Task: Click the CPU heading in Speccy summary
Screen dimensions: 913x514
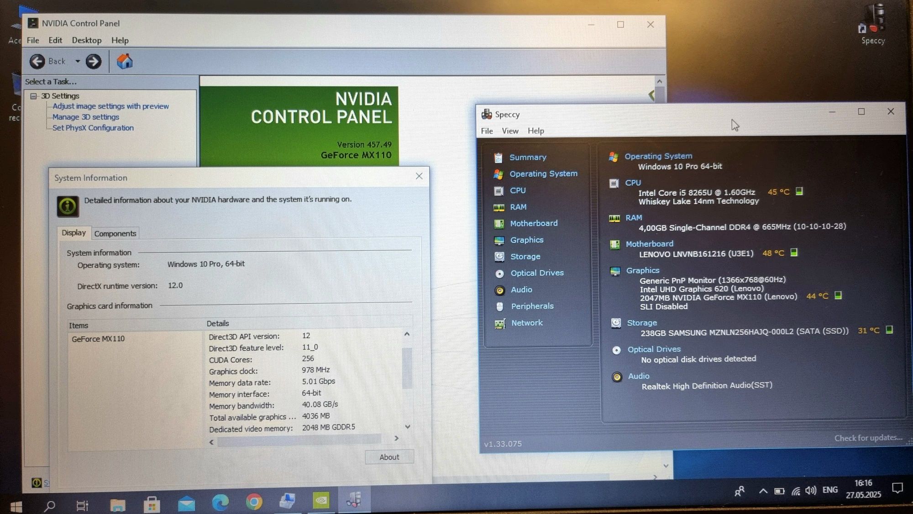Action: tap(633, 183)
